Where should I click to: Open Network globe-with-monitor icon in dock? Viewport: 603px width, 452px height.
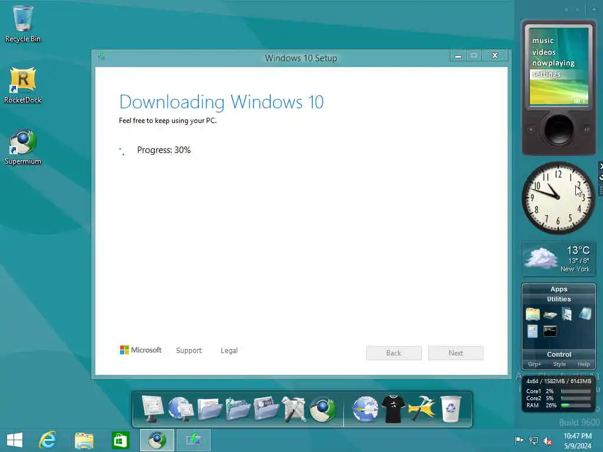coord(180,408)
